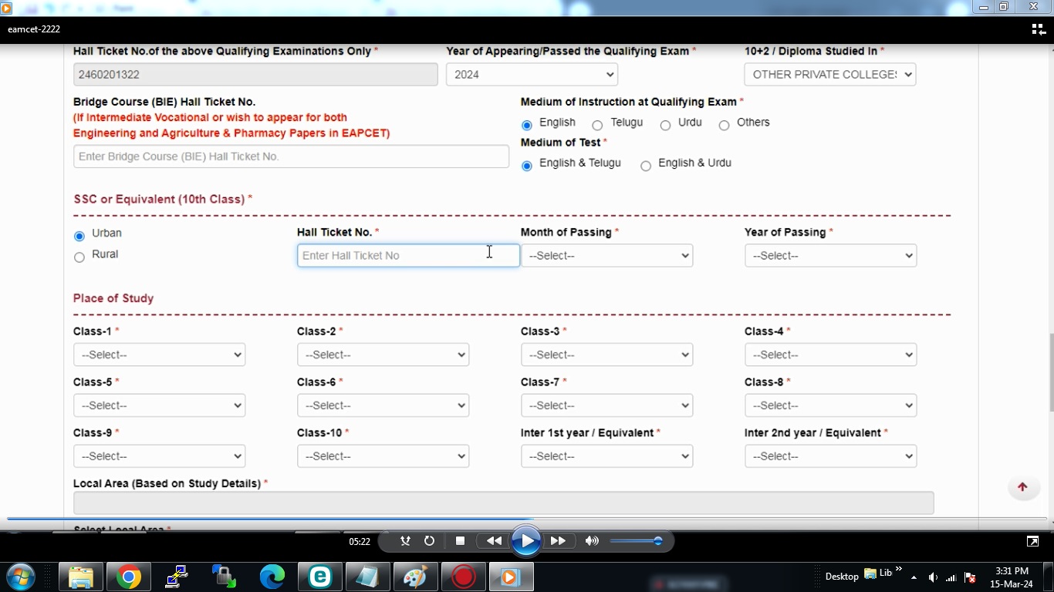Open Class-10 place of study dropdown
The image size is (1054, 592).
coord(383,456)
